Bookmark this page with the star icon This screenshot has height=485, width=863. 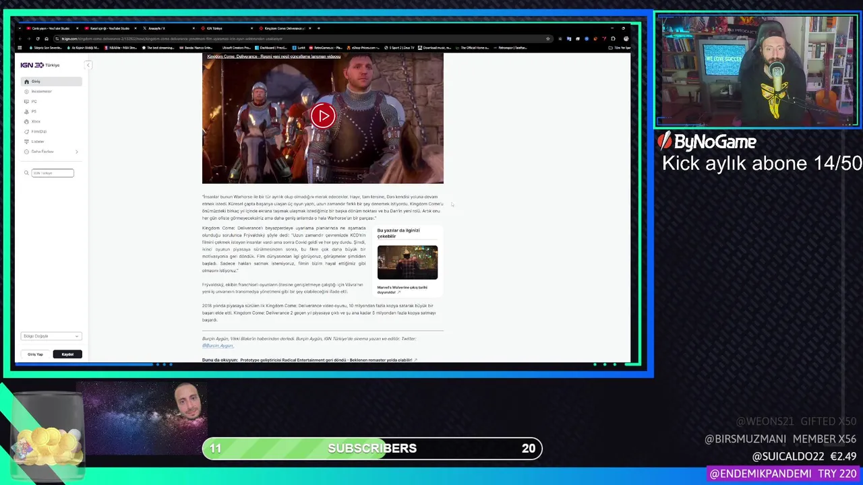tap(547, 38)
